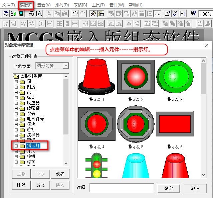213x198 pixels.
Task: Open the 文件(F) menu
Action: point(9,5)
